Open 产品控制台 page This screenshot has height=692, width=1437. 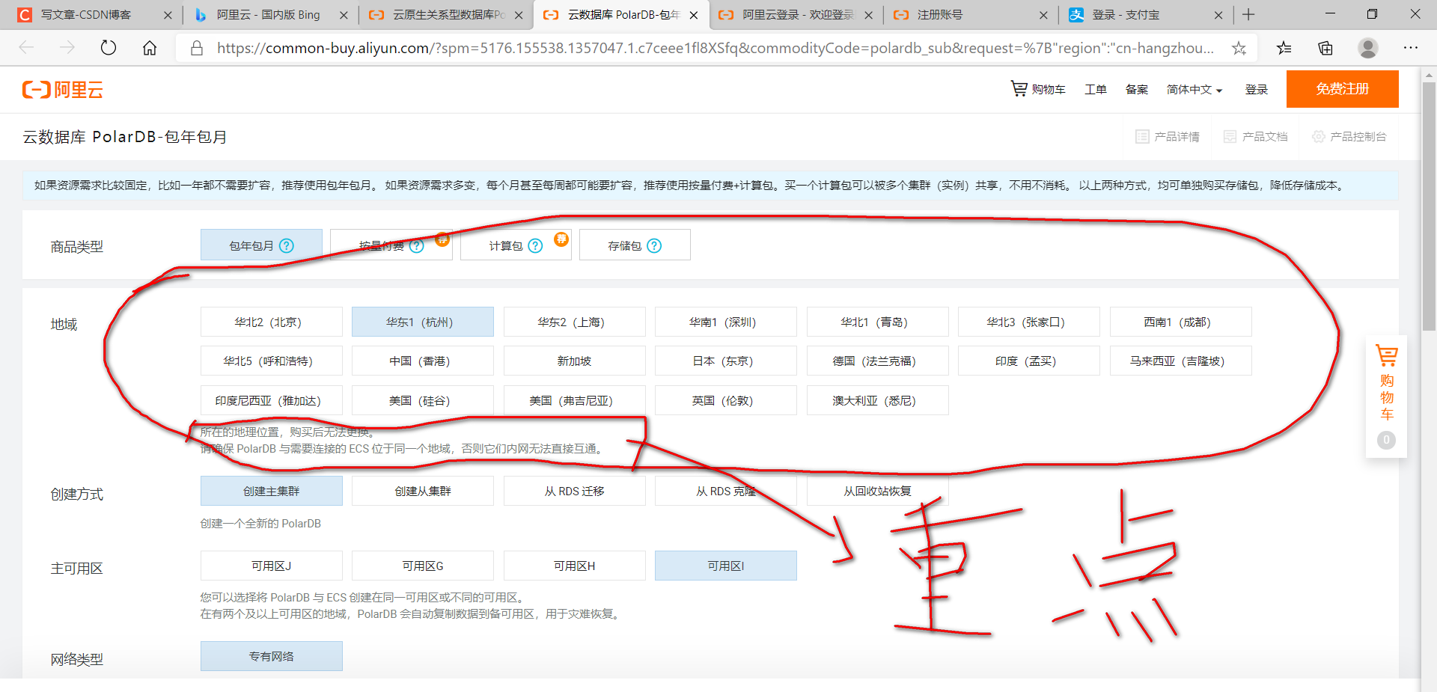point(1349,136)
